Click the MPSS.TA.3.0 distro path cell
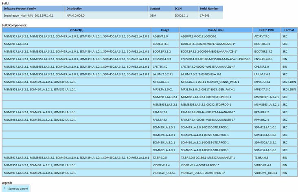The height and width of the screenshot is (192, 298). (x=267, y=89)
